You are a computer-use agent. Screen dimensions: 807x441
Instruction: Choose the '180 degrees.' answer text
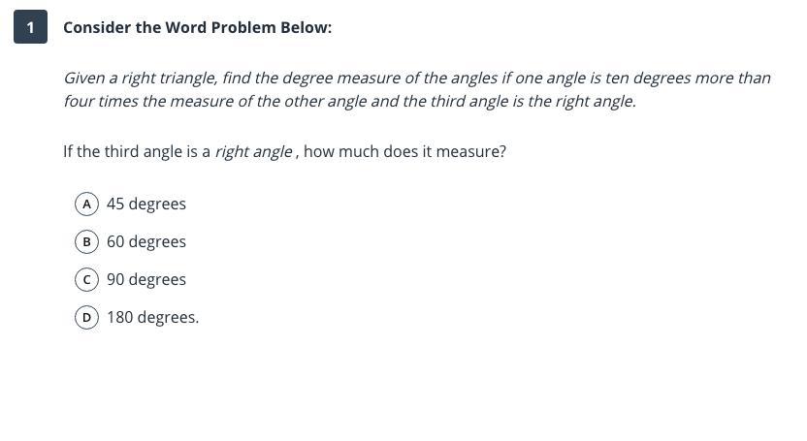click(152, 317)
